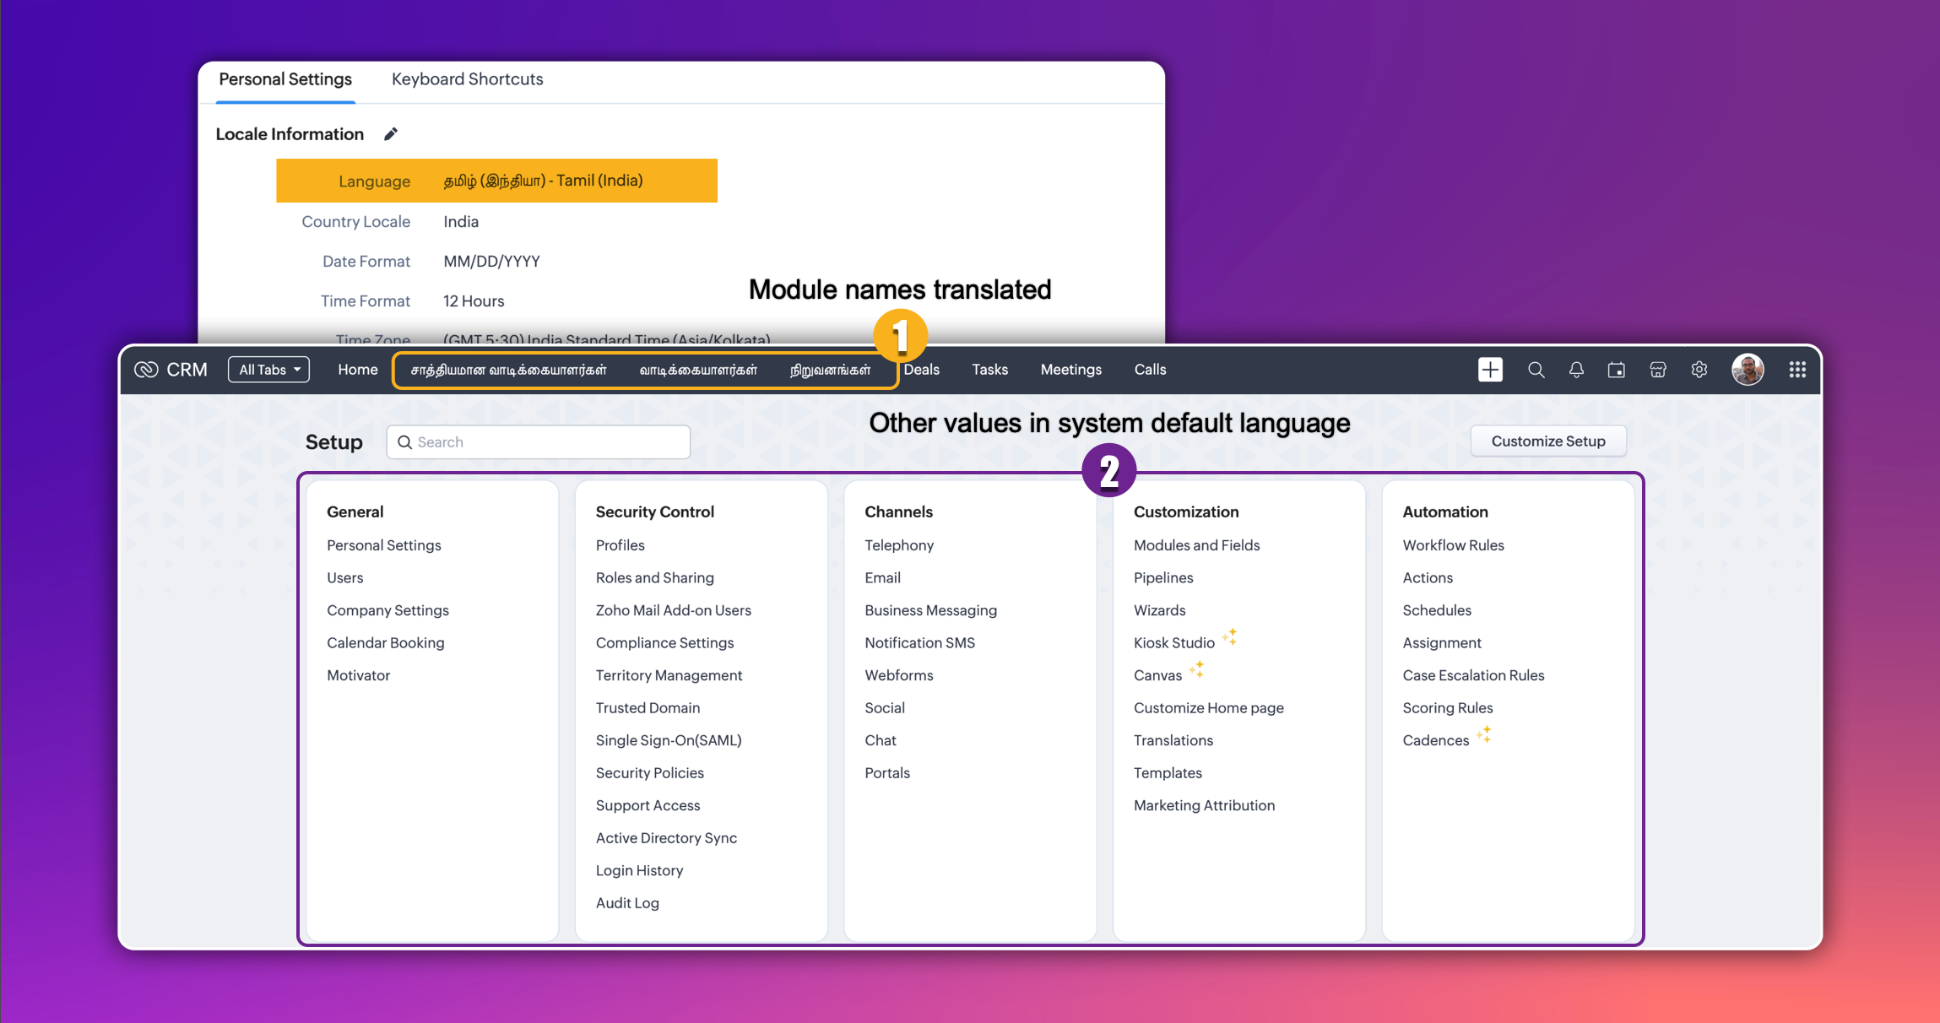Open the notifications bell icon
The height and width of the screenshot is (1023, 1940).
[x=1576, y=370]
